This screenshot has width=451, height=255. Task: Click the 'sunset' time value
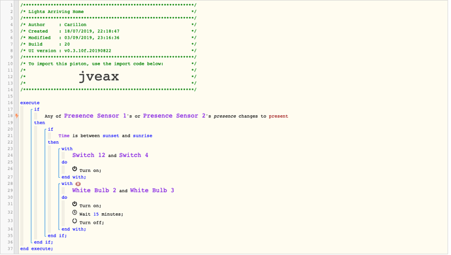point(110,135)
